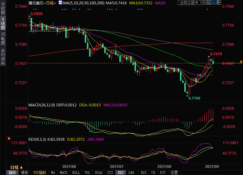Select the KDJ indicator button
The image size is (243, 175).
point(121,173)
